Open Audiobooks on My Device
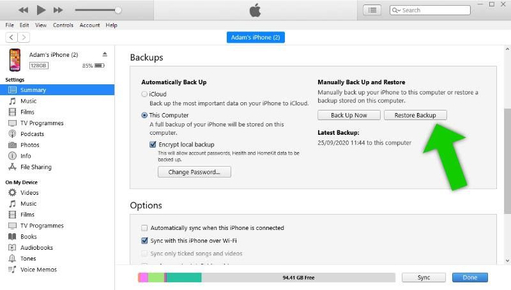This screenshot has height=290, width=511. [36, 248]
